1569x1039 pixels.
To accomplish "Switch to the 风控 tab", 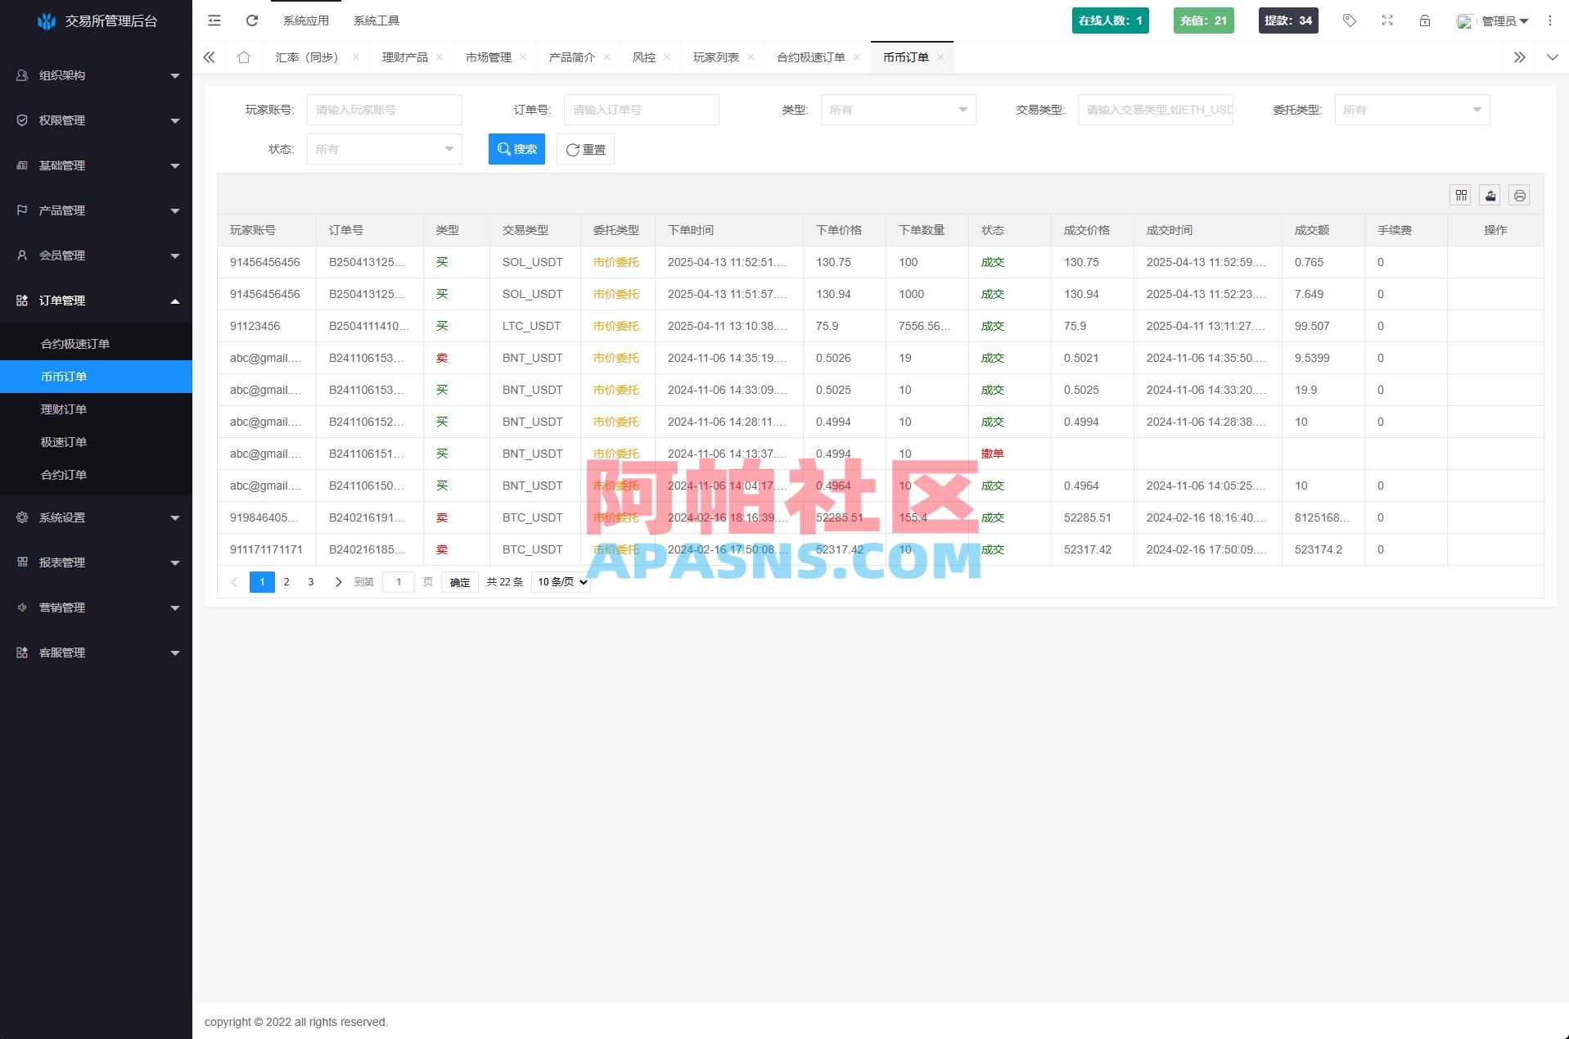I will (643, 56).
